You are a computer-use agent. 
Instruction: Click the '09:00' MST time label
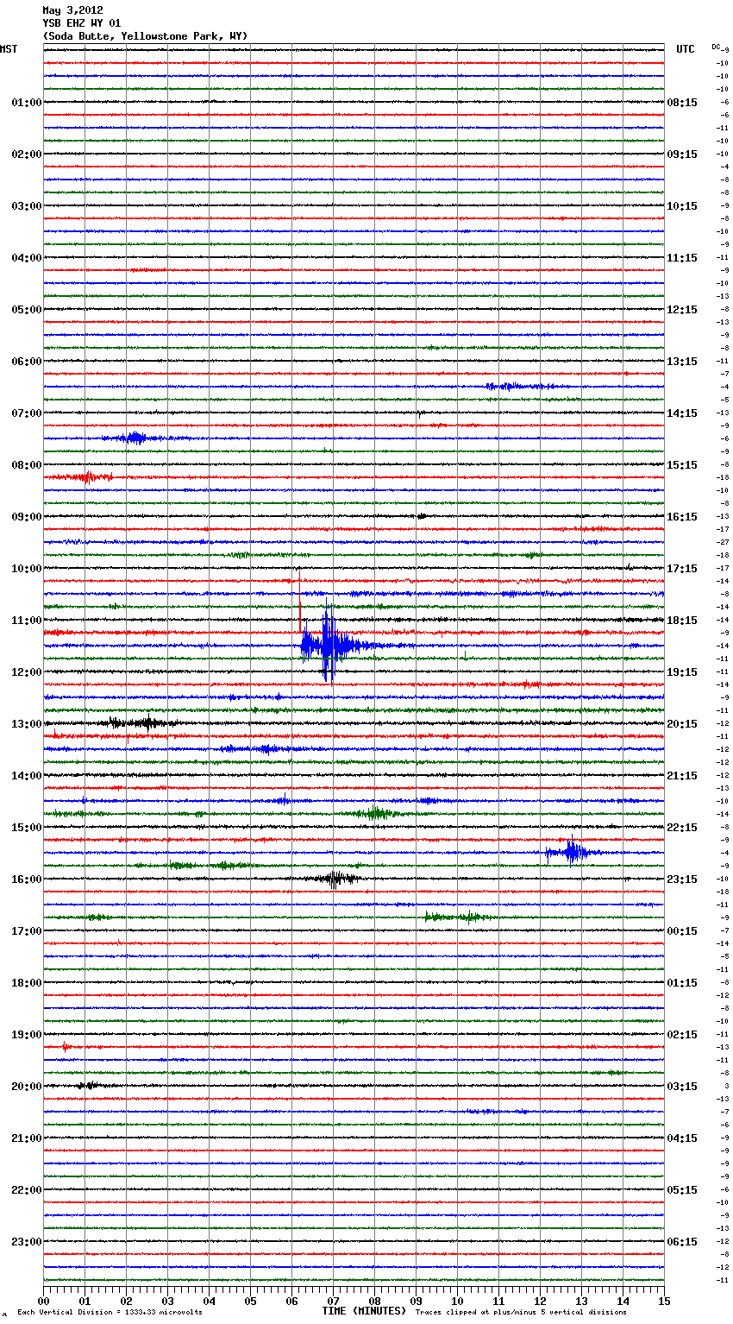pos(26,517)
